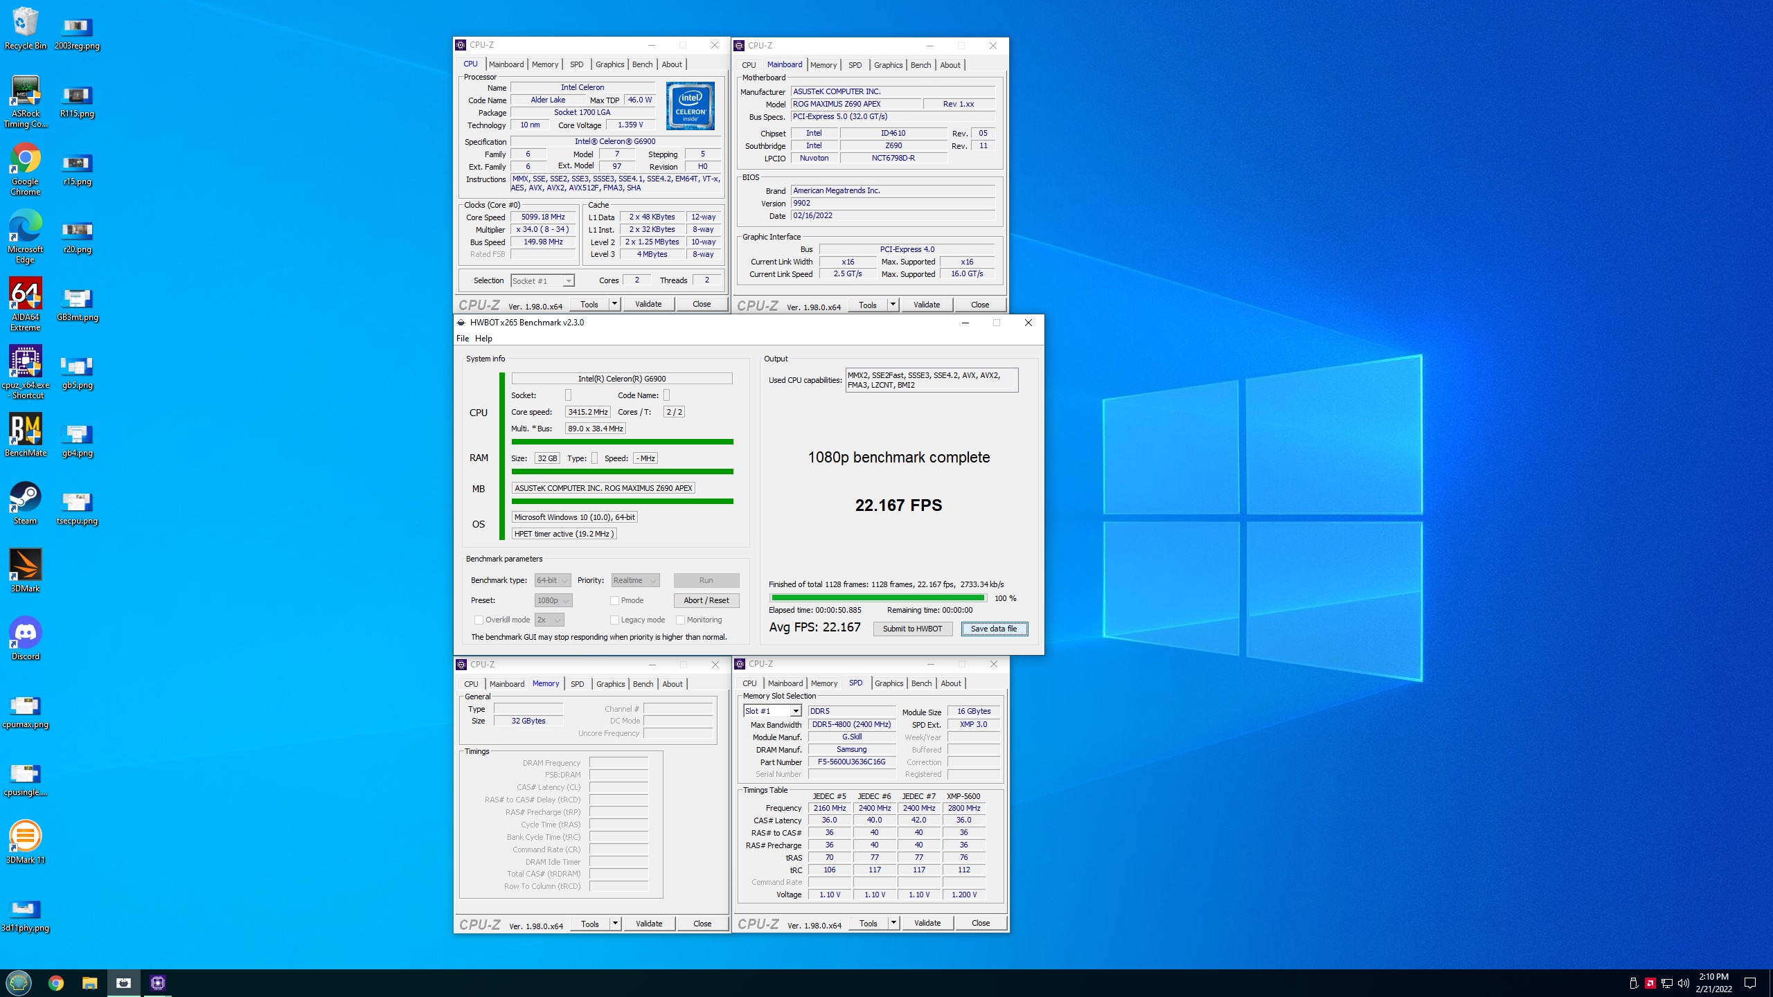Click the Intel Celeron logo in CPU-Z
This screenshot has width=1773, height=997.
(x=691, y=106)
